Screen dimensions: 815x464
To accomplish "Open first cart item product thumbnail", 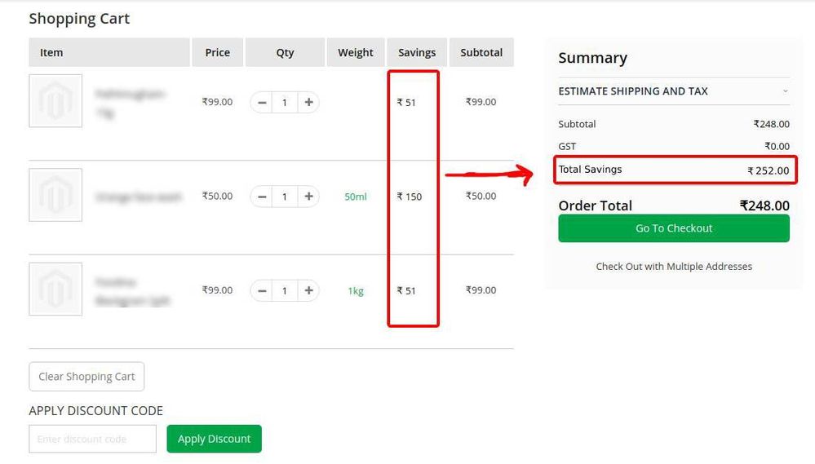I will [55, 101].
